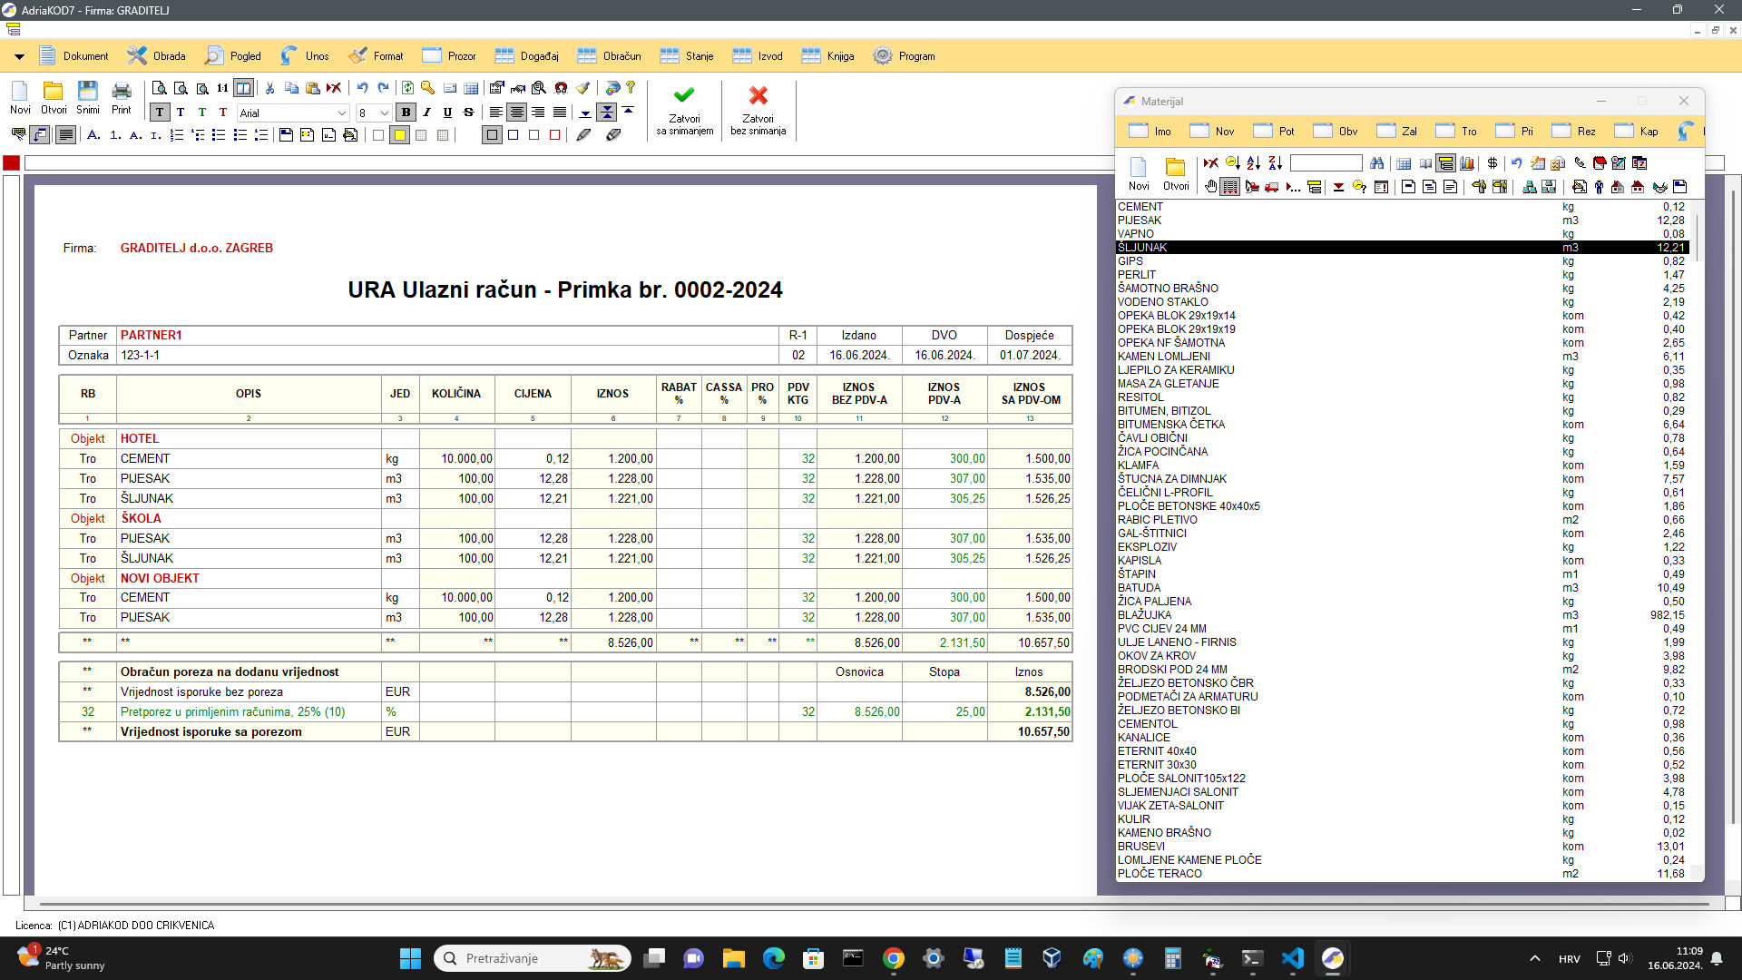Click the yellow question mark help icon
Screen dimensions: 1742x980
click(631, 88)
